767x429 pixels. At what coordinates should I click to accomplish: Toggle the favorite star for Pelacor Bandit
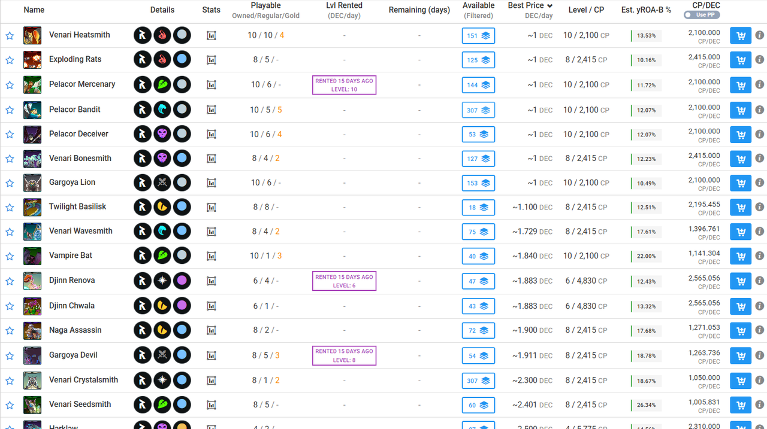pyautogui.click(x=10, y=110)
